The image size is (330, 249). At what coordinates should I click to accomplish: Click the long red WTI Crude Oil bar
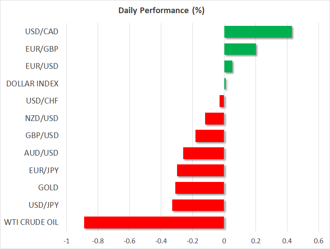coord(154,222)
